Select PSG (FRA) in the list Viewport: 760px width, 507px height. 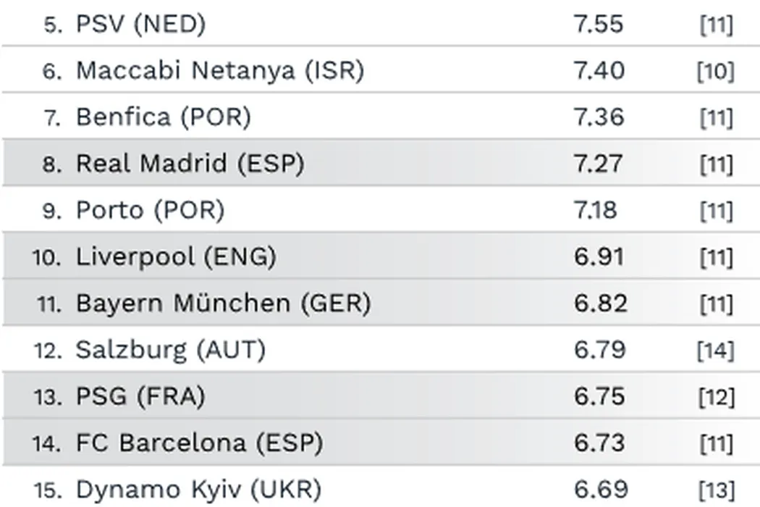[x=140, y=396]
